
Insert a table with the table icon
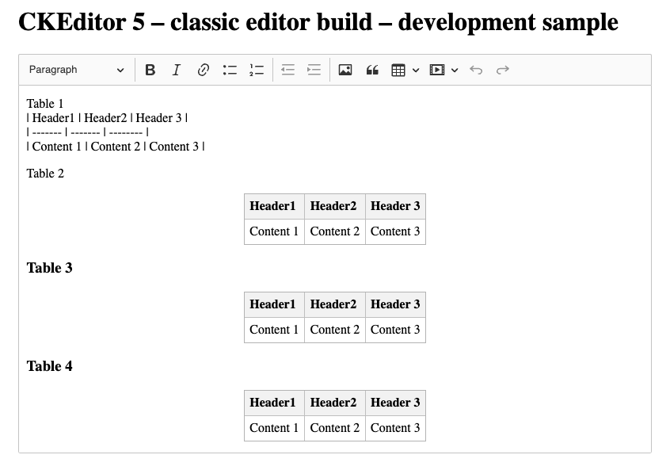click(398, 70)
